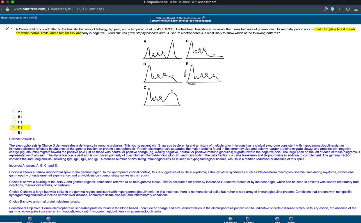Select answer choice B
361x223 pixels.
coord(14,117)
